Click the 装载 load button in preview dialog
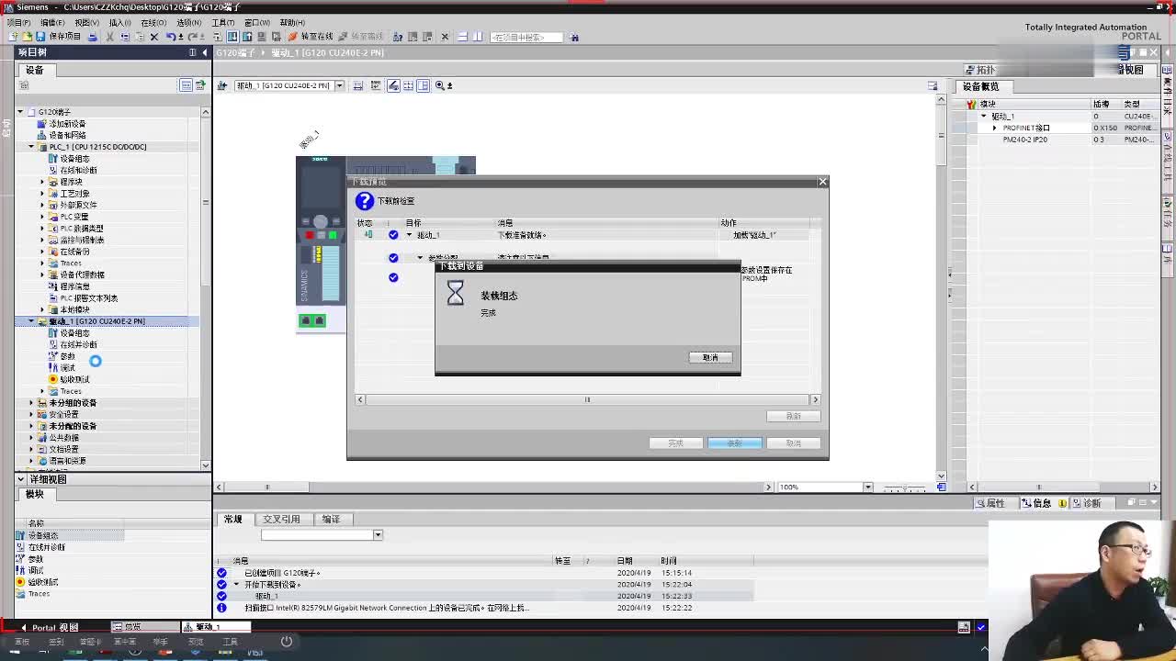1176x661 pixels. [734, 443]
